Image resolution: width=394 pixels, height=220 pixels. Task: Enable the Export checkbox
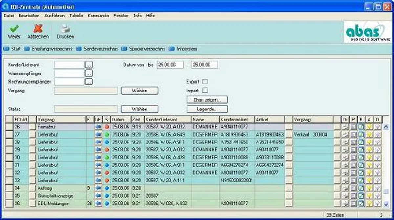[205, 82]
